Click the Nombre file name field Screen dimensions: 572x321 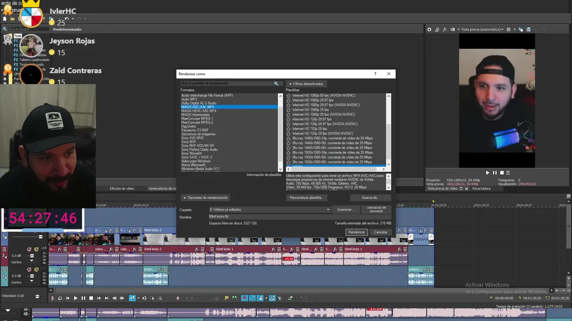coord(299,217)
